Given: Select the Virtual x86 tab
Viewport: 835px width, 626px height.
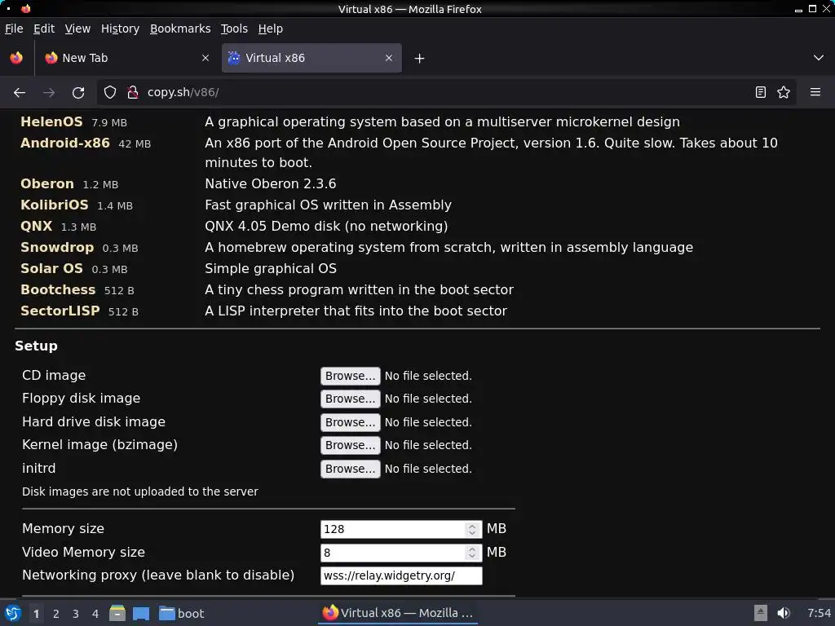Looking at the screenshot, I should [311, 58].
